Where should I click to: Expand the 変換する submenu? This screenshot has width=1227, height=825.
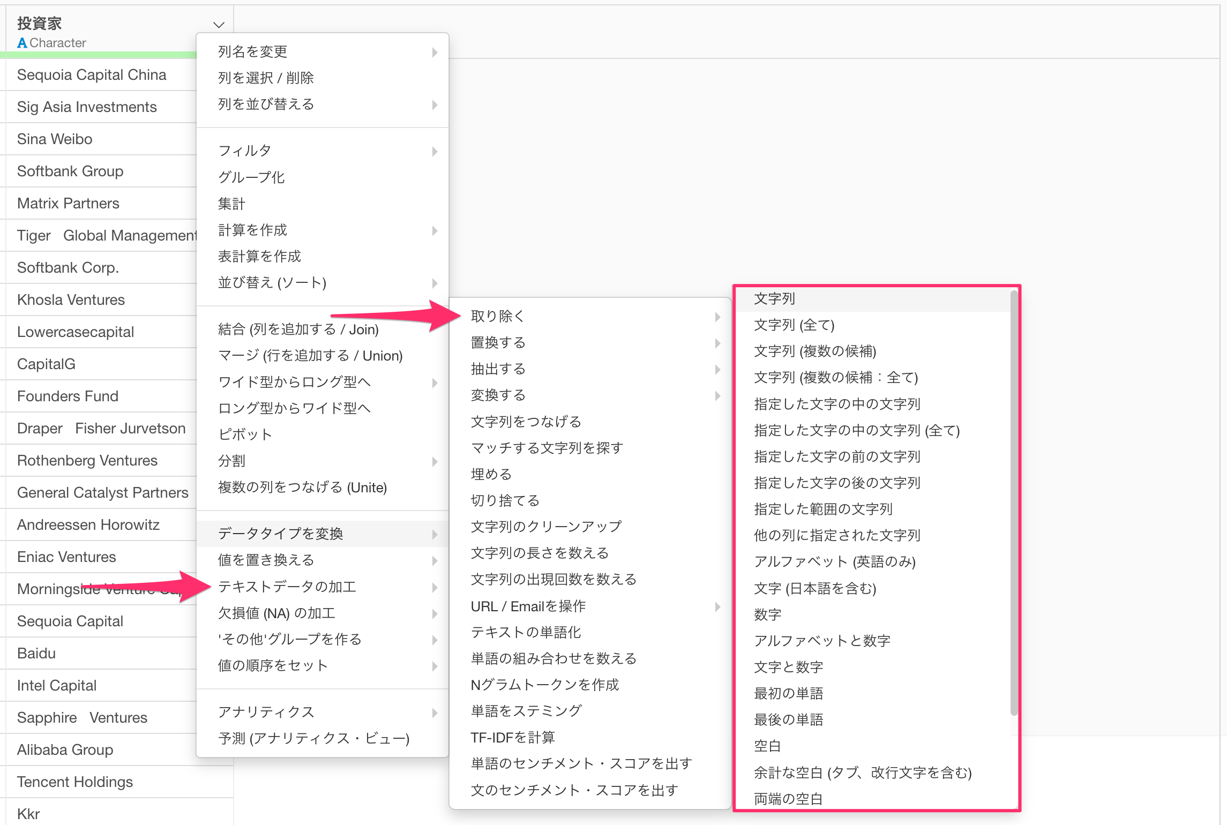tap(590, 395)
